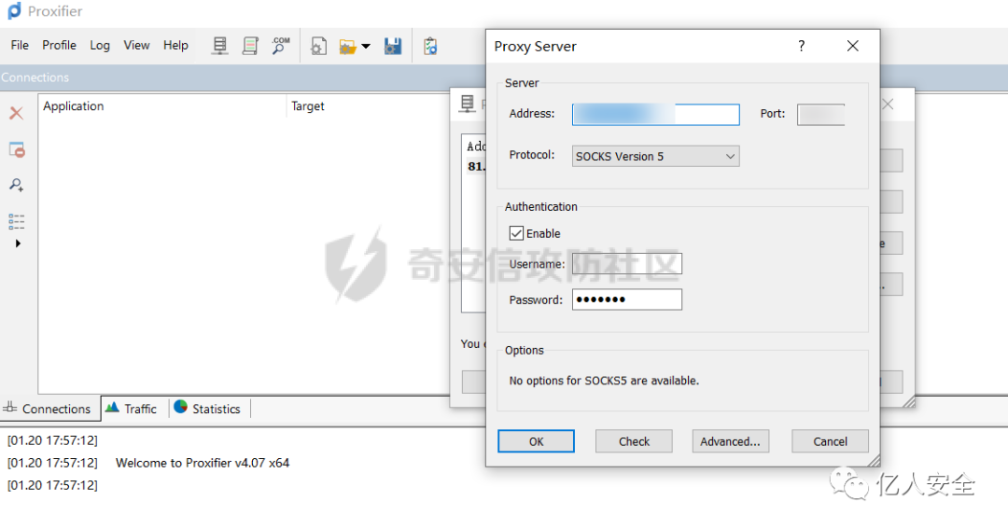Click the Password input field
The image size is (1008, 529).
(627, 299)
